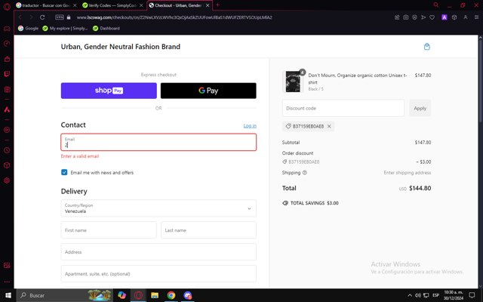Go back to previous page
Viewport: 483px width, 302px height.
click(20, 17)
